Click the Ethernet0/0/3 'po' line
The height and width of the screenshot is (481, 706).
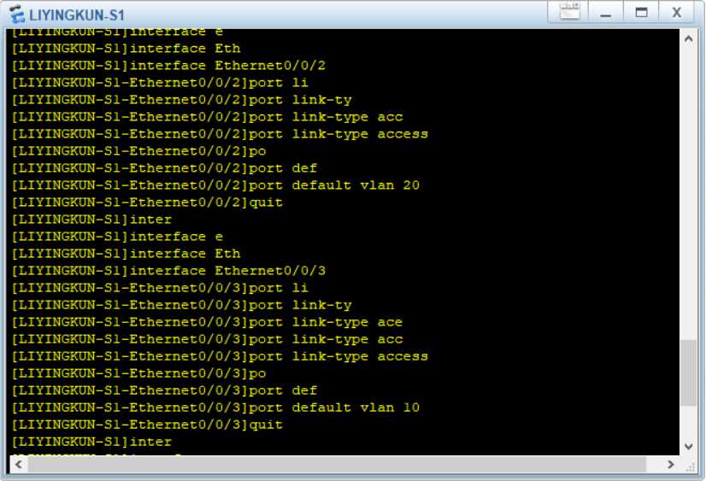point(138,373)
